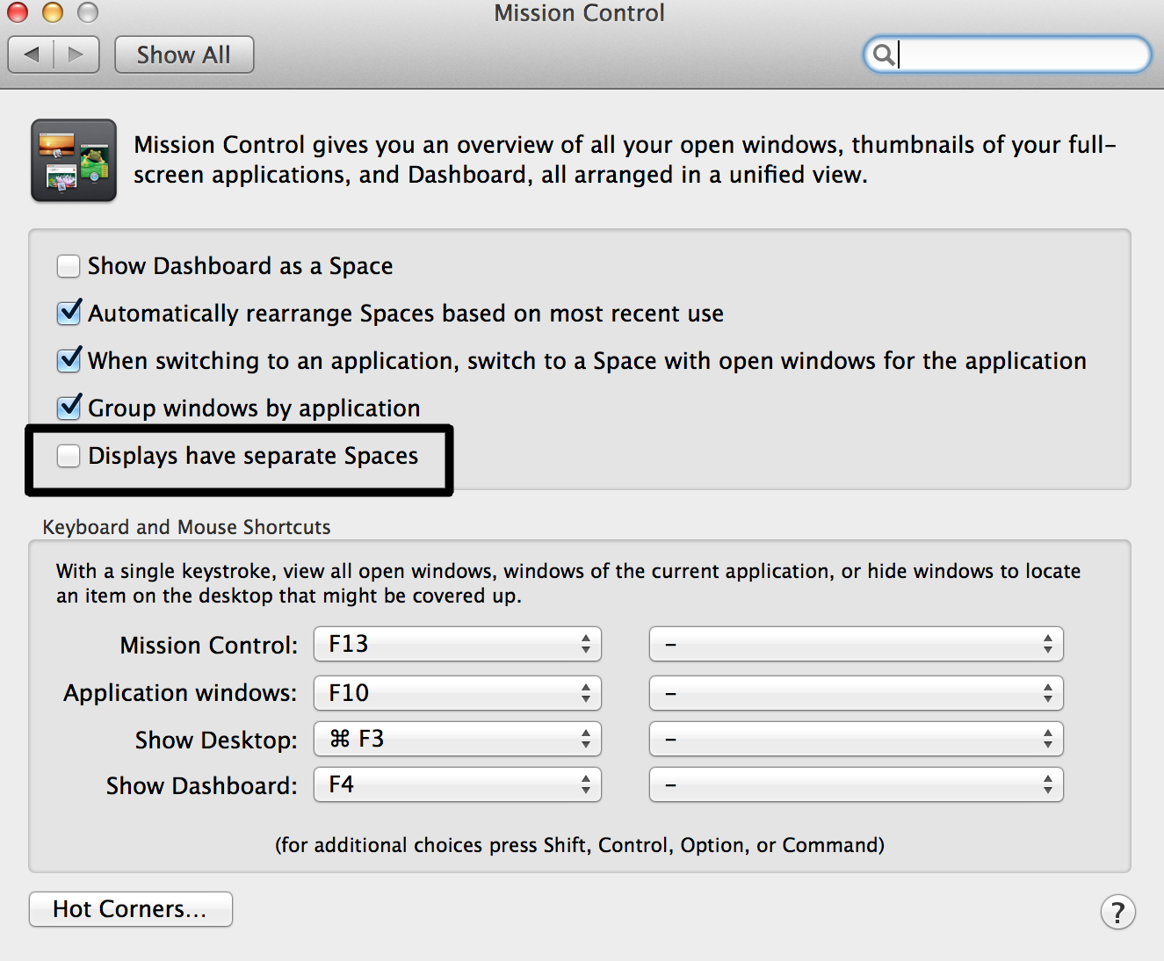
Task: Click the additional choices hint text
Action: [x=580, y=845]
